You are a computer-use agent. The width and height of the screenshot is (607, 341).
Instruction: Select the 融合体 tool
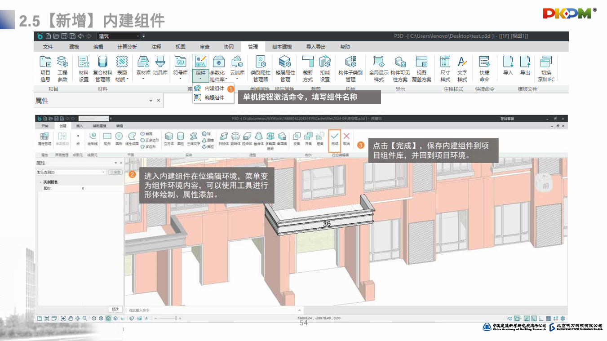tap(259, 138)
